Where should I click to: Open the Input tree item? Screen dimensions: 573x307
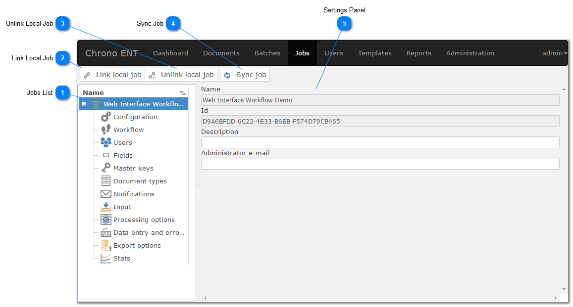pos(122,207)
